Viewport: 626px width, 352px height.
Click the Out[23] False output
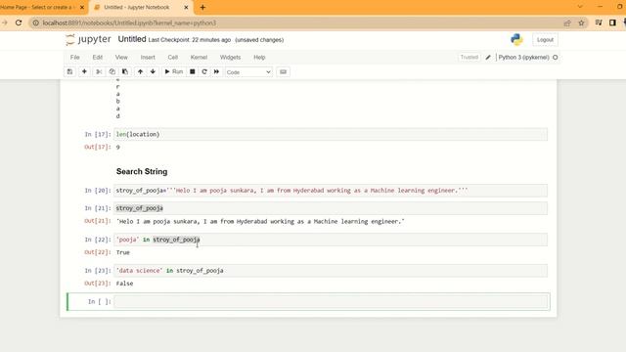pyautogui.click(x=124, y=284)
